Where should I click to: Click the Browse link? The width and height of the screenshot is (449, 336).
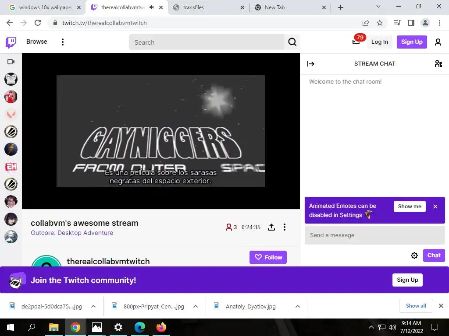pos(37,42)
